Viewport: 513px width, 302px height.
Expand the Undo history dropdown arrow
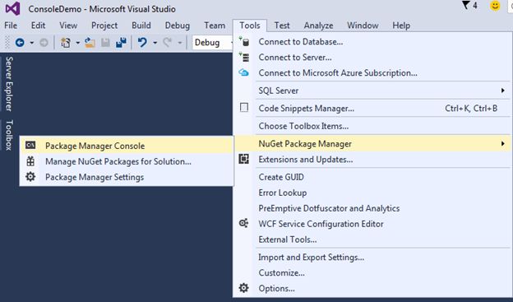(155, 43)
